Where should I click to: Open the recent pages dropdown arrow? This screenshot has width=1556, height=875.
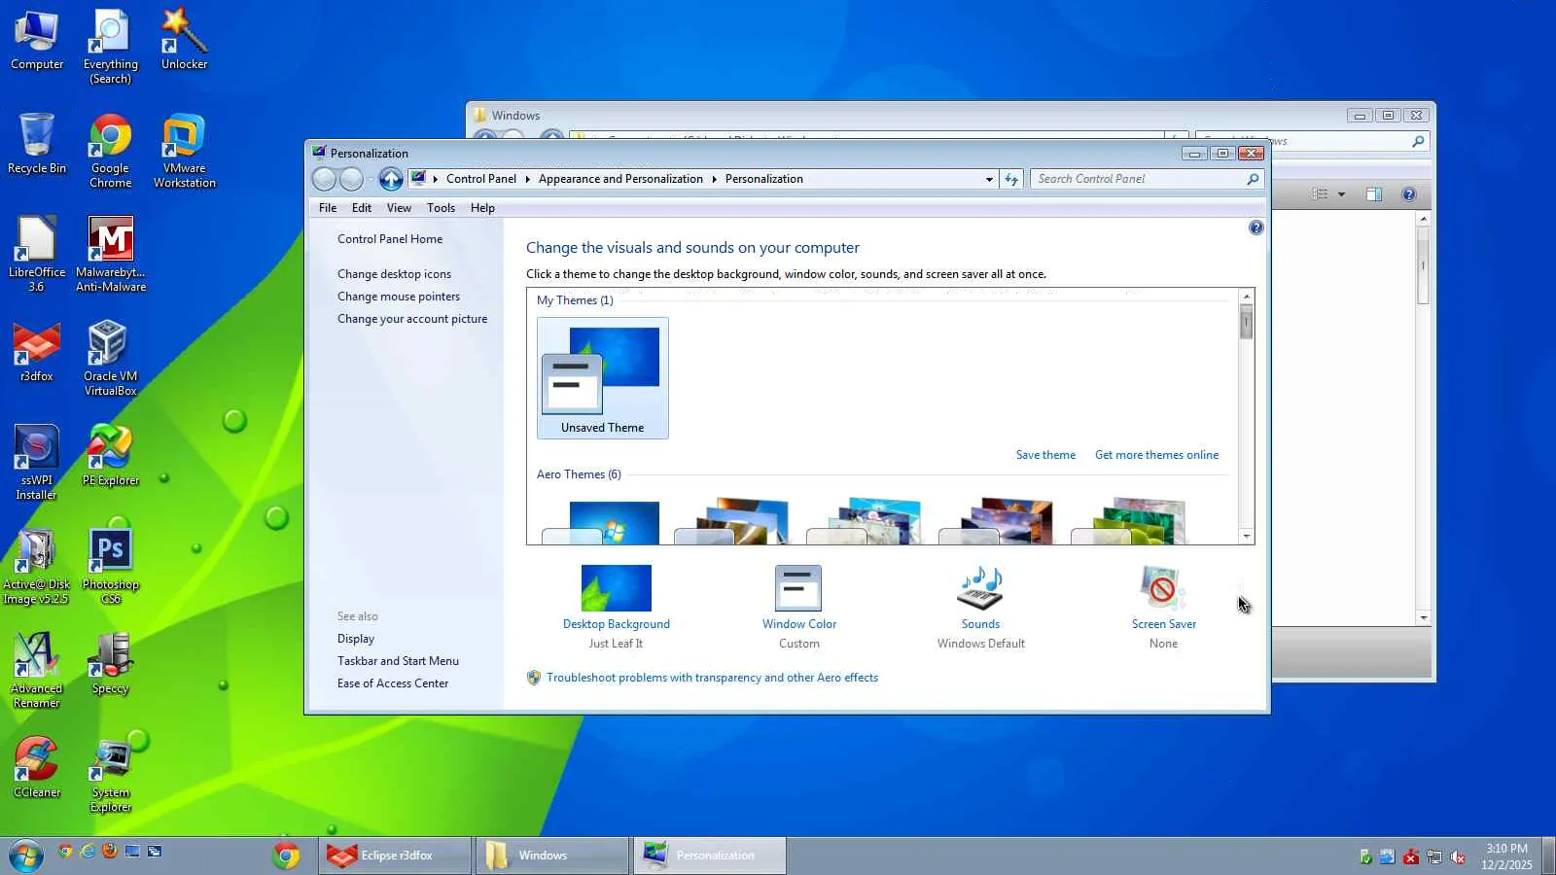[371, 179]
